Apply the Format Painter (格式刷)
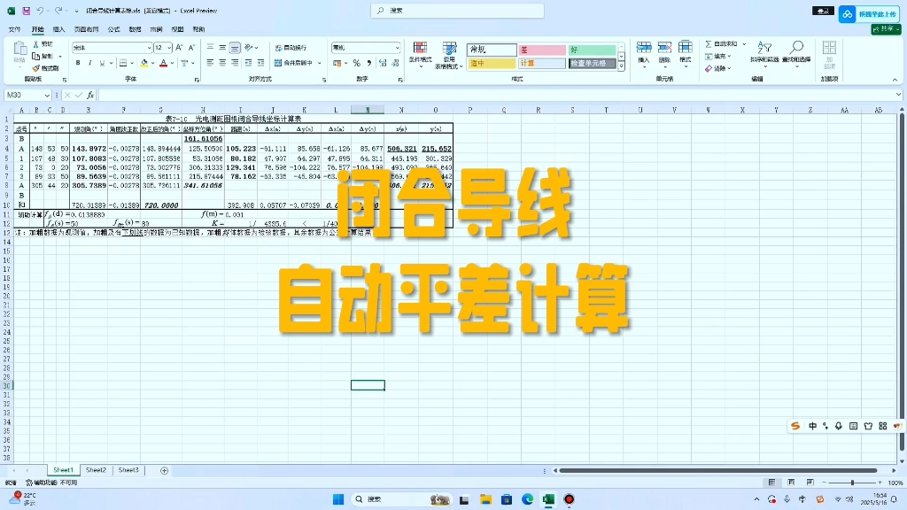Viewport: 907px width, 510px height. (46, 66)
